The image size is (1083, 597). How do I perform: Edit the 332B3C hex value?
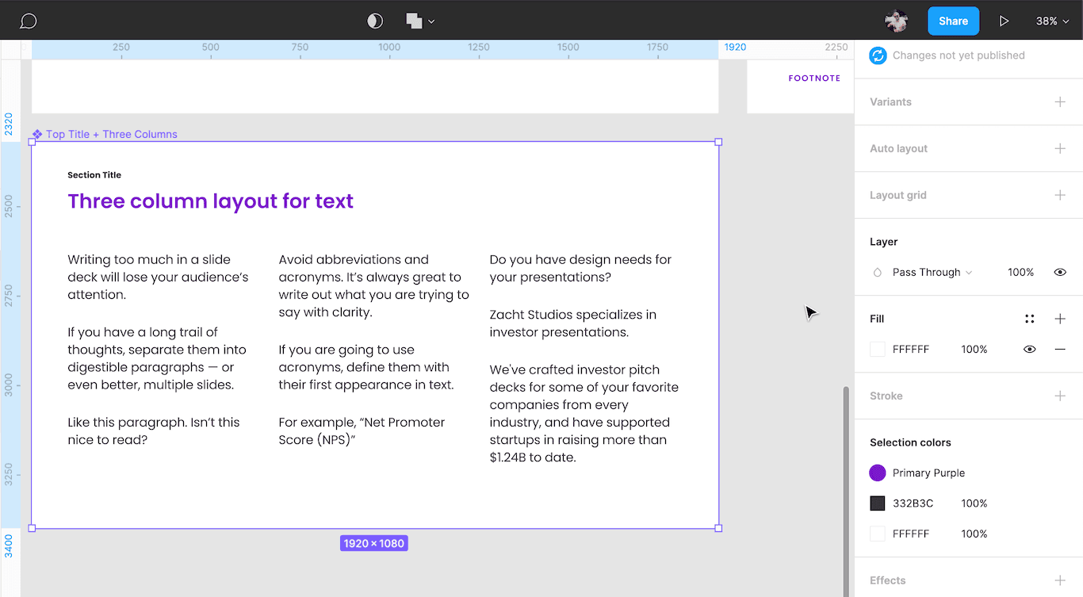913,503
